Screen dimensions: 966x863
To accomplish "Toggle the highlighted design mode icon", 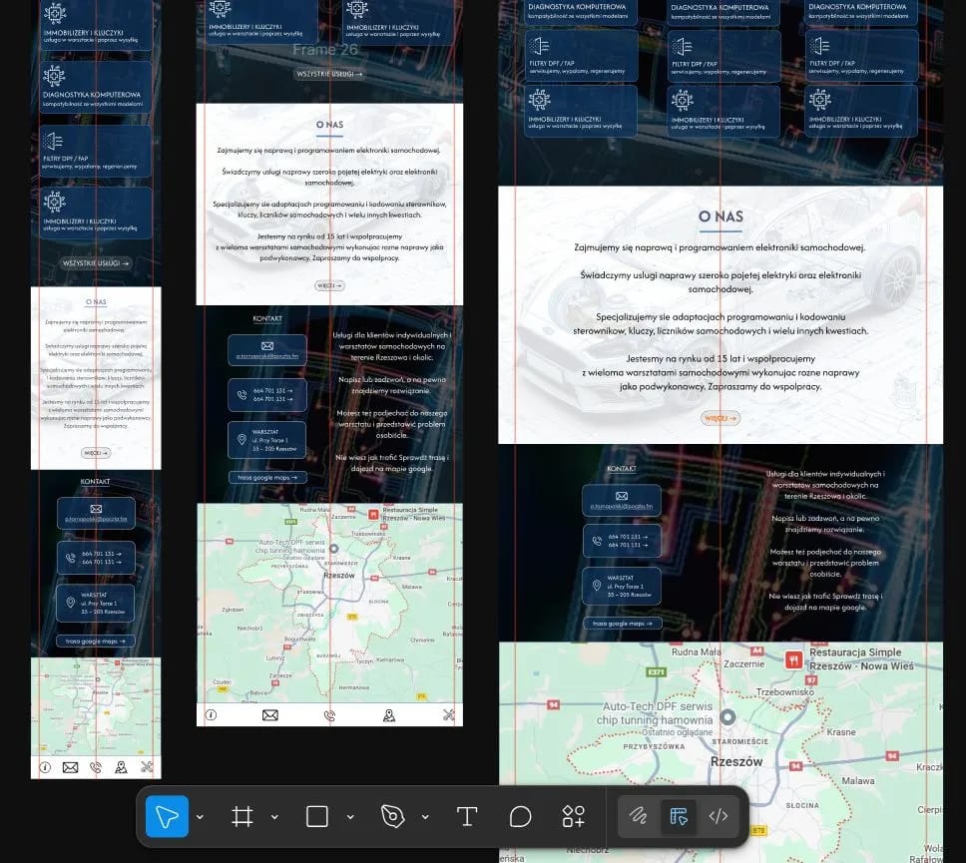I will pos(679,816).
